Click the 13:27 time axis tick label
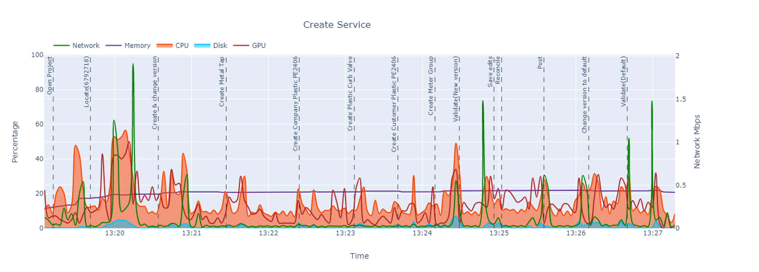 pyautogui.click(x=653, y=233)
